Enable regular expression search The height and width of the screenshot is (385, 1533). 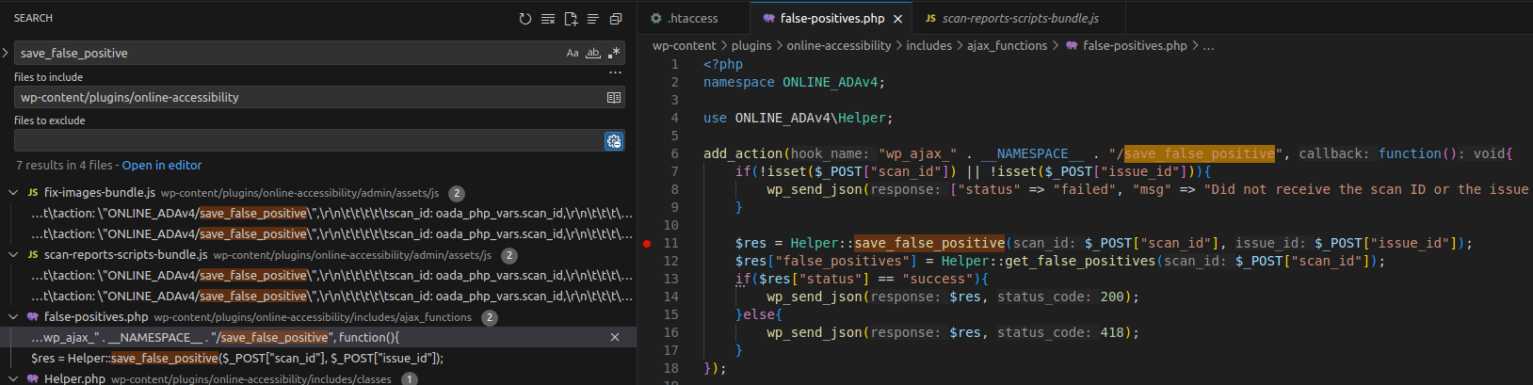pyautogui.click(x=614, y=54)
